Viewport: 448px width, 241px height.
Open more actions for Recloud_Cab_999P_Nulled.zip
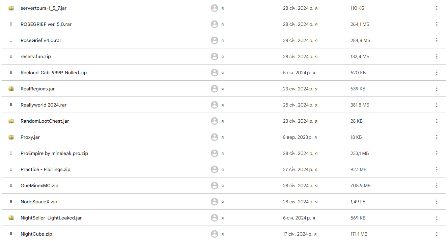(x=437, y=73)
